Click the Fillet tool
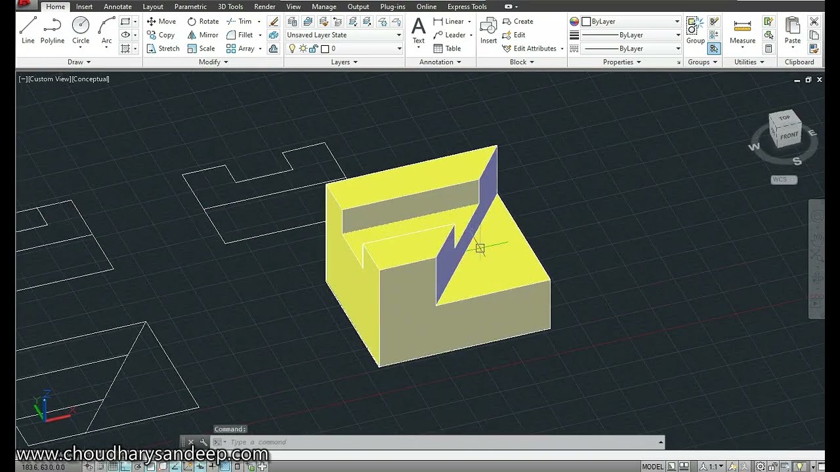 240,35
